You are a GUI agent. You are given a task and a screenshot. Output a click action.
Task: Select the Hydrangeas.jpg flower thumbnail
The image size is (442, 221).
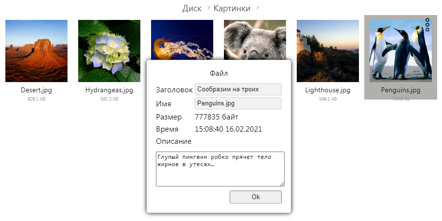[109, 51]
